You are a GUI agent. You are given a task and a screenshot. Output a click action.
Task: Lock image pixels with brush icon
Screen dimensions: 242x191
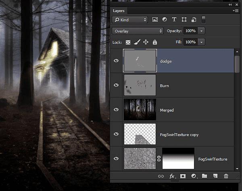(x=137, y=42)
